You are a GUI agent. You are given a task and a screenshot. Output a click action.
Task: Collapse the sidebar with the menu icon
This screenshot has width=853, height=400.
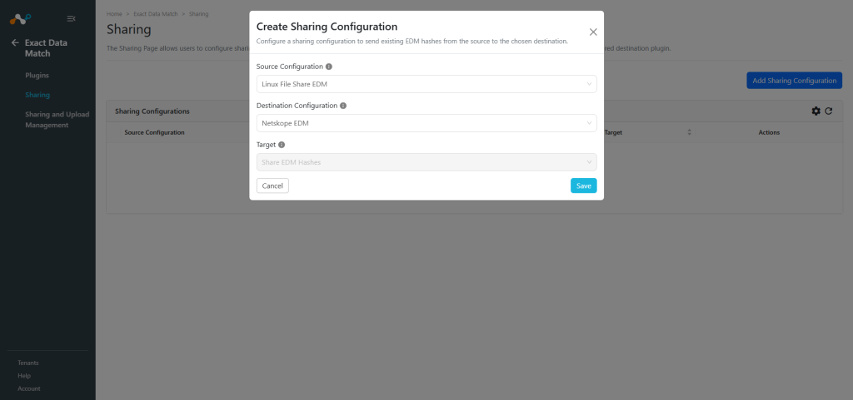point(71,19)
